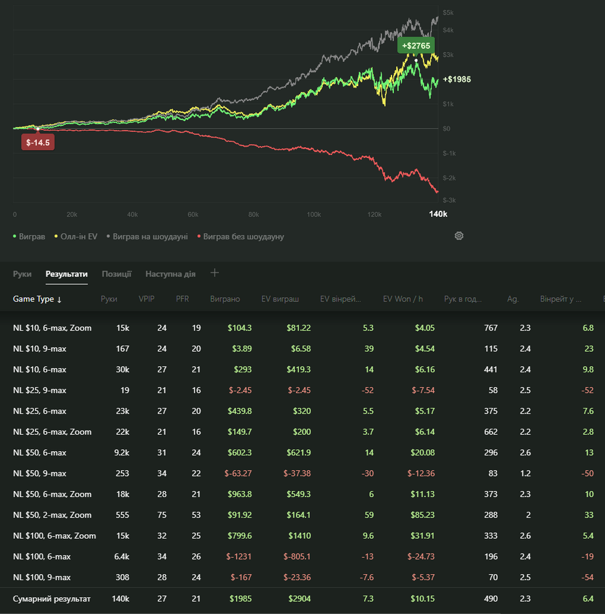Viewport: 605px width, 614px height.
Task: Switch to the "Руки" tab
Action: [x=22, y=274]
